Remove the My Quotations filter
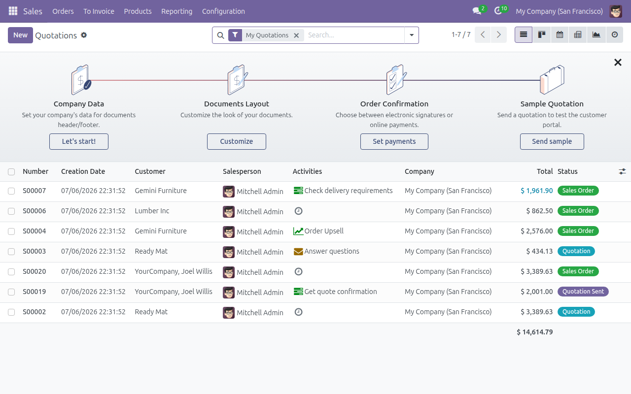The height and width of the screenshot is (394, 631). click(x=296, y=35)
